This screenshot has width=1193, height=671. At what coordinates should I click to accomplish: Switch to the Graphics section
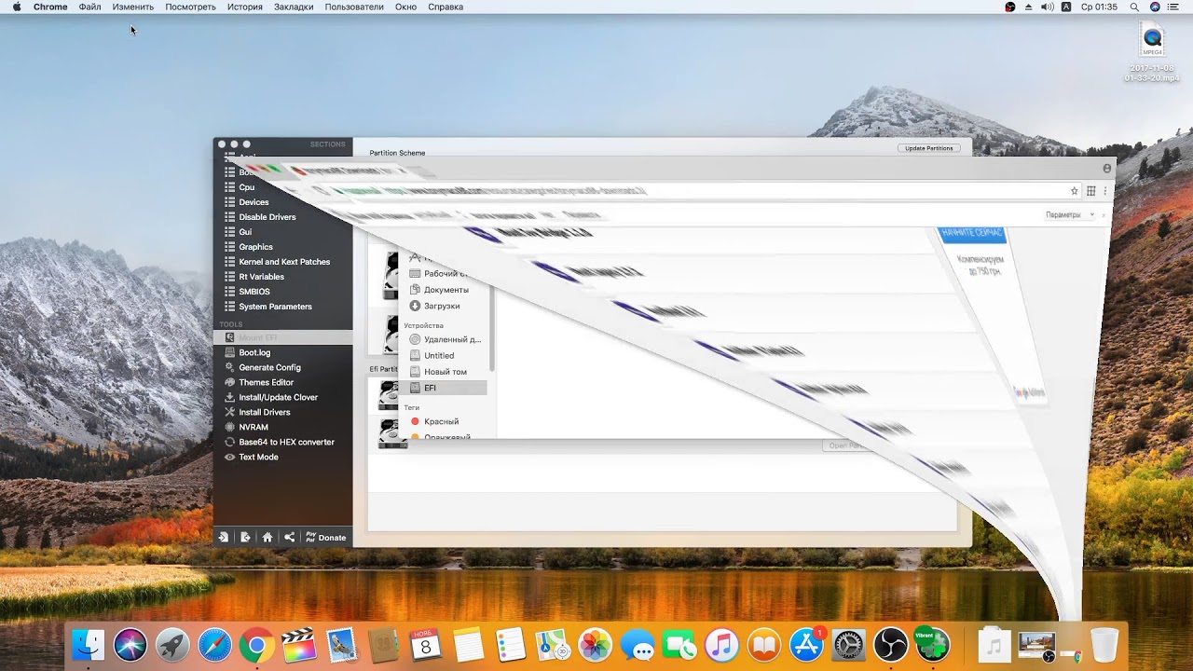tap(255, 247)
